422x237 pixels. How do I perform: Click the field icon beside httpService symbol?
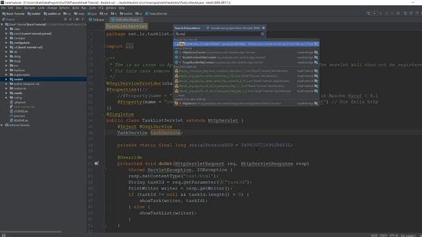click(x=176, y=103)
